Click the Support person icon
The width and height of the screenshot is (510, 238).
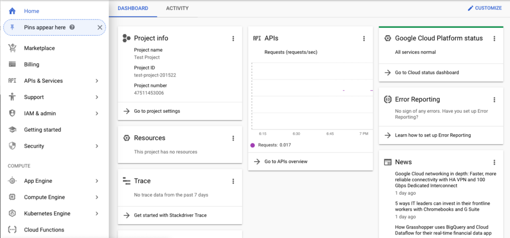[12, 97]
